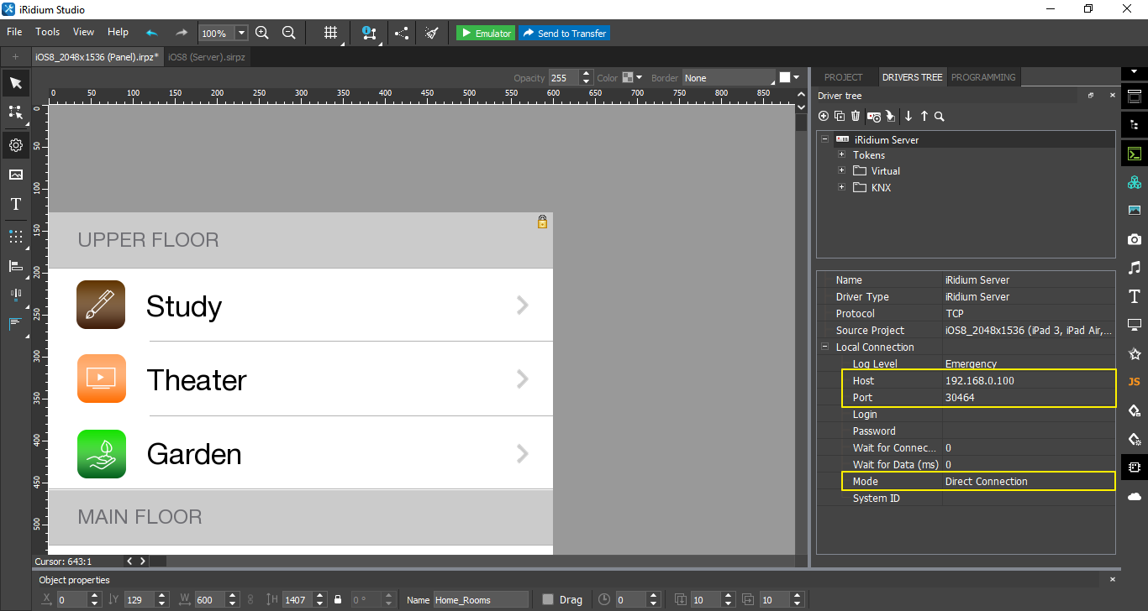Duplicate the selected driver in the driver tree
The width and height of the screenshot is (1148, 611).
[x=840, y=116]
